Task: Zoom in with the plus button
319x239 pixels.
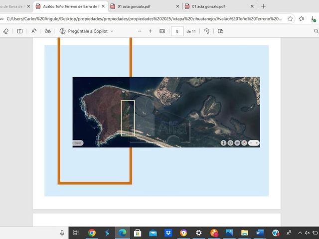Action: point(151,31)
